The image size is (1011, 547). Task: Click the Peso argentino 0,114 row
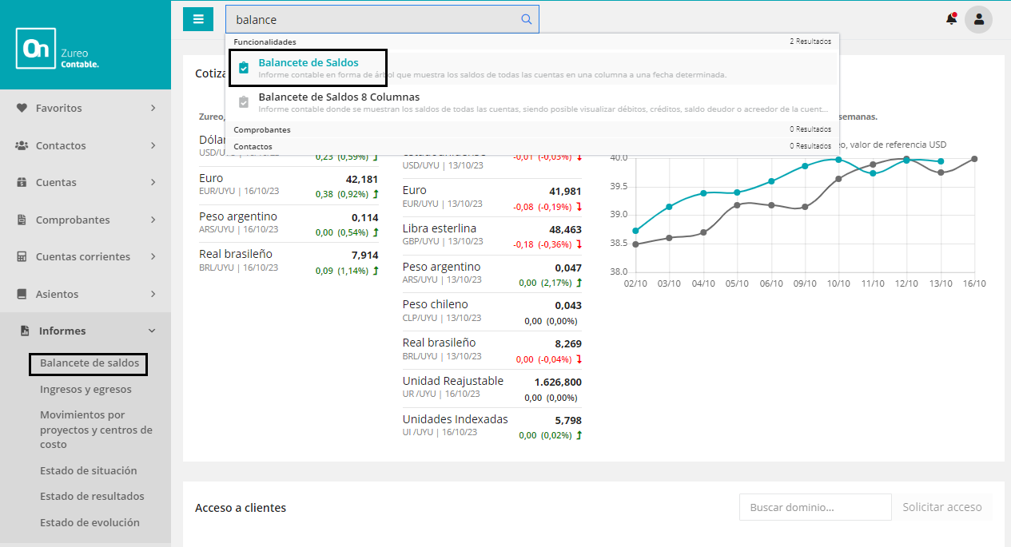pos(289,223)
